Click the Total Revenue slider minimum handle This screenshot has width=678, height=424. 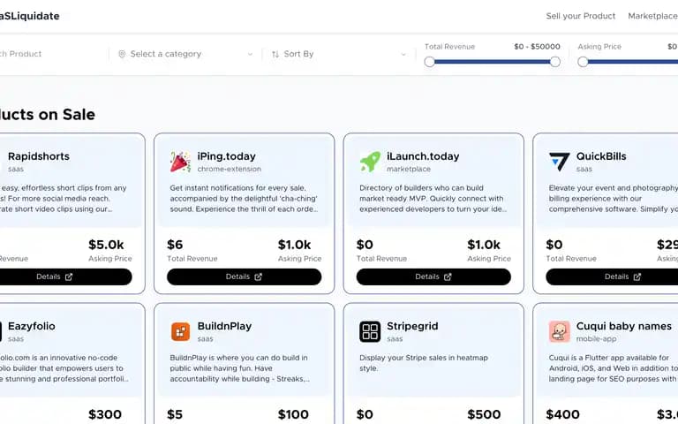[429, 62]
